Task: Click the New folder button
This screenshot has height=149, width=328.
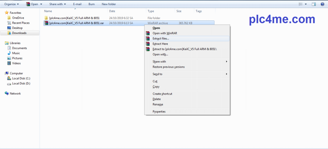Action: click(109, 4)
